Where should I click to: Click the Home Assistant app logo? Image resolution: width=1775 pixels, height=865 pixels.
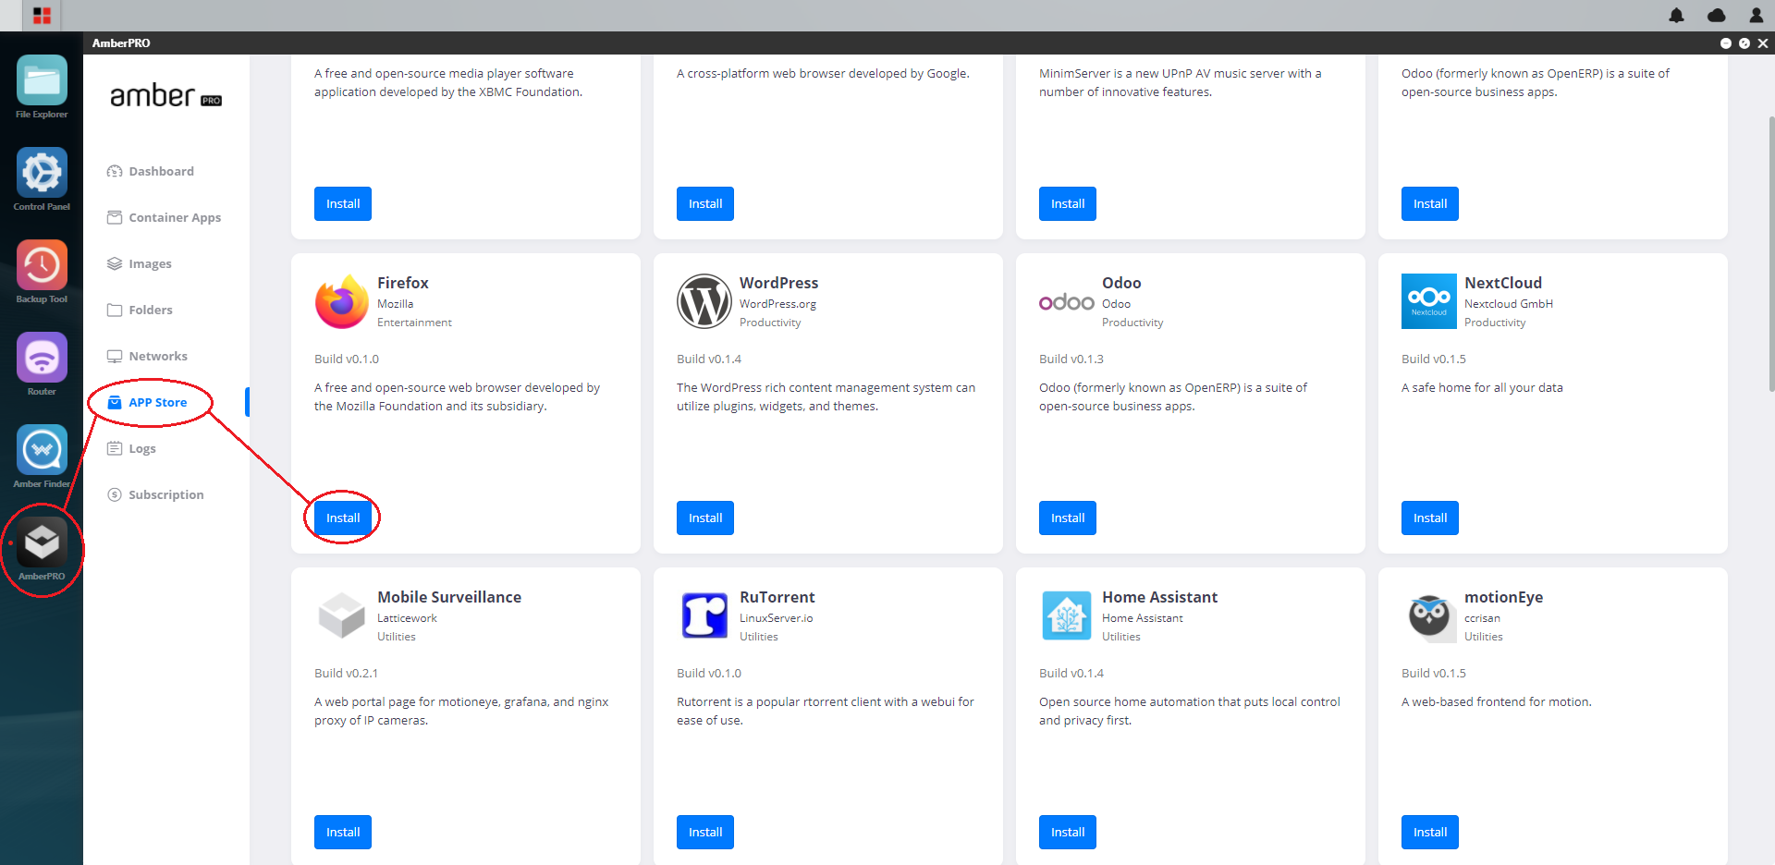click(x=1067, y=615)
